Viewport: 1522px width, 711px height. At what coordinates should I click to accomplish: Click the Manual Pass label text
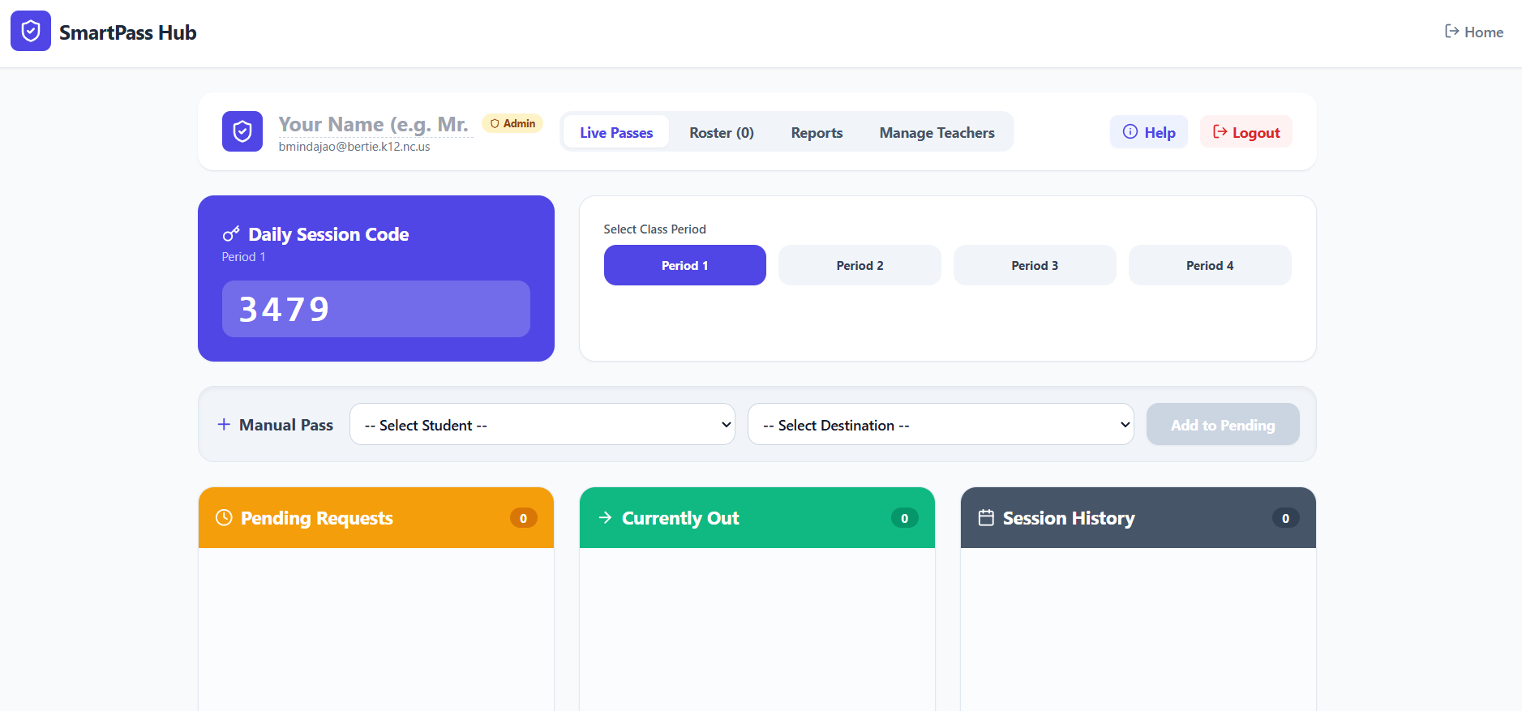[286, 424]
